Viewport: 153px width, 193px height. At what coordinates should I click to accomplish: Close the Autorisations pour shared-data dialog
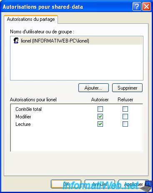pyautogui.click(x=146, y=7)
